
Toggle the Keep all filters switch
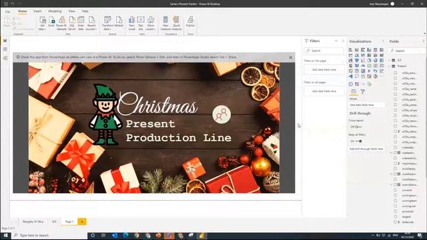359,141
